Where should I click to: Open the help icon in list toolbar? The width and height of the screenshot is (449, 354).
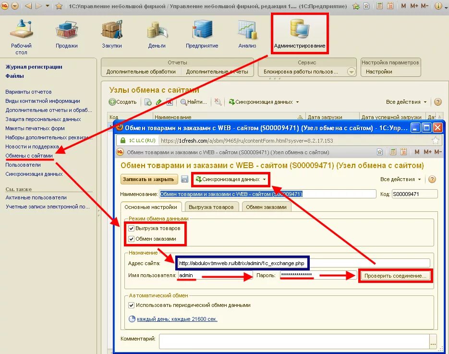click(438, 102)
